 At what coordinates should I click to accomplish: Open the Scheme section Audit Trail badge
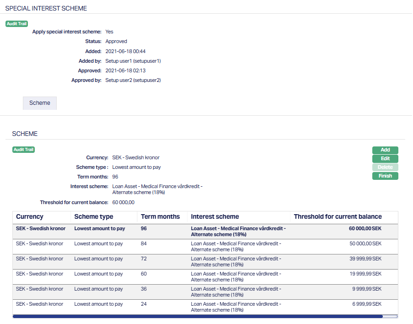pos(24,150)
